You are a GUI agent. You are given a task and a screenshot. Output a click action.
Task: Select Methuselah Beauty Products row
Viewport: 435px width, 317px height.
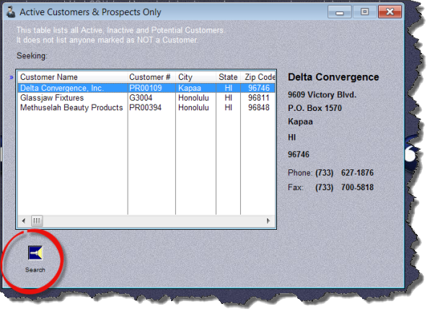pyautogui.click(x=146, y=107)
